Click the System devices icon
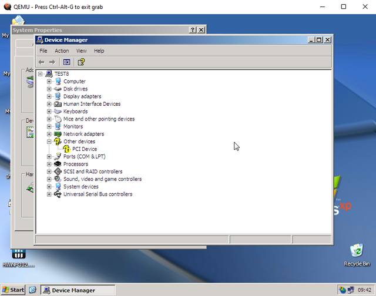 [58, 186]
